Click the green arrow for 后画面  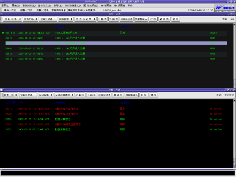[115, 6]
